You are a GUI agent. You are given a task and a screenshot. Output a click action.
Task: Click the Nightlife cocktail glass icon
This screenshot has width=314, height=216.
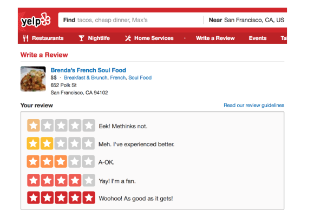(81, 38)
